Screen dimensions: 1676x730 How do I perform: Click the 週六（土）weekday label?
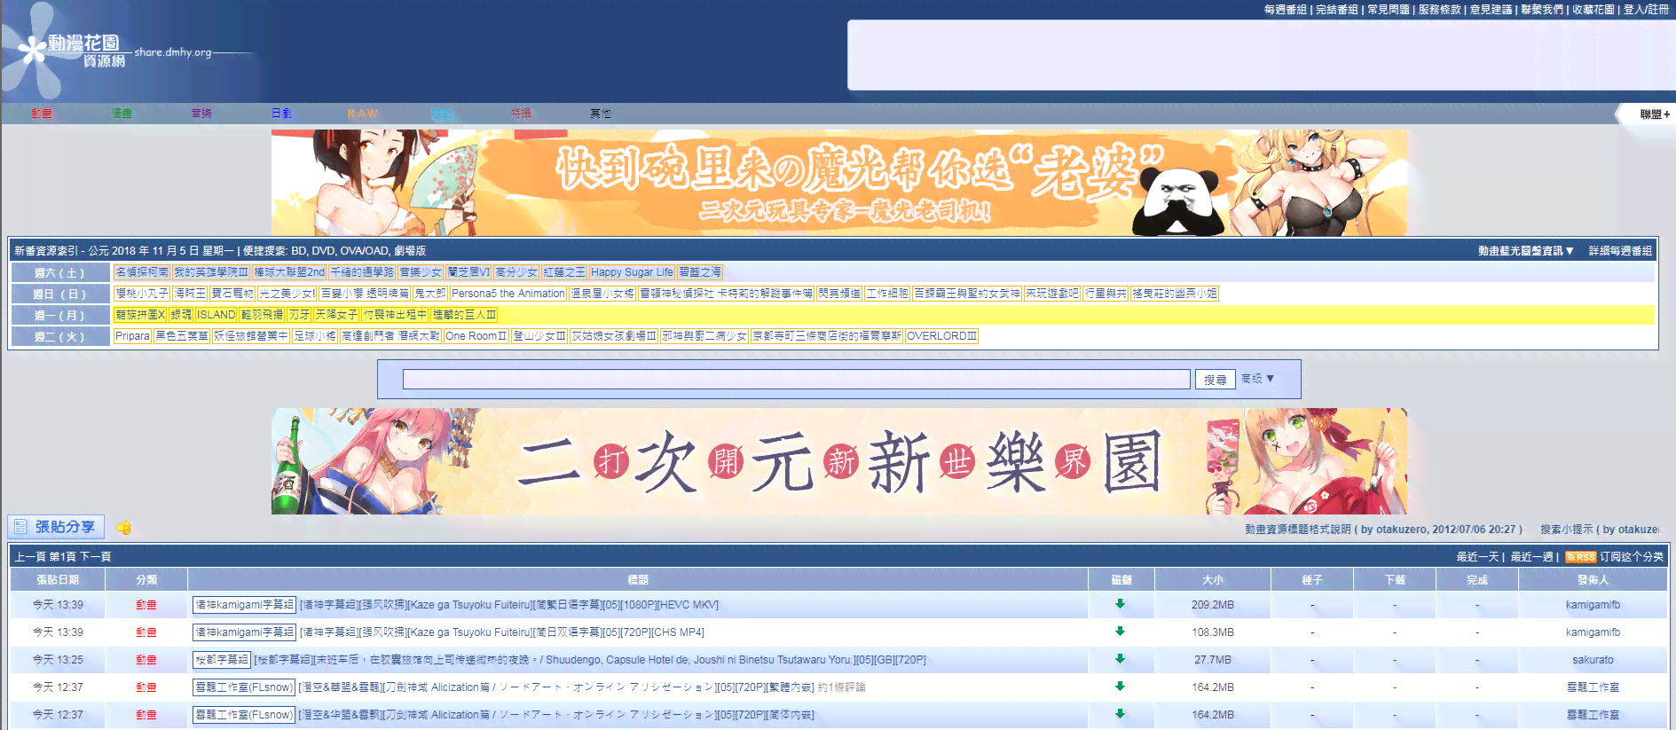tap(59, 272)
